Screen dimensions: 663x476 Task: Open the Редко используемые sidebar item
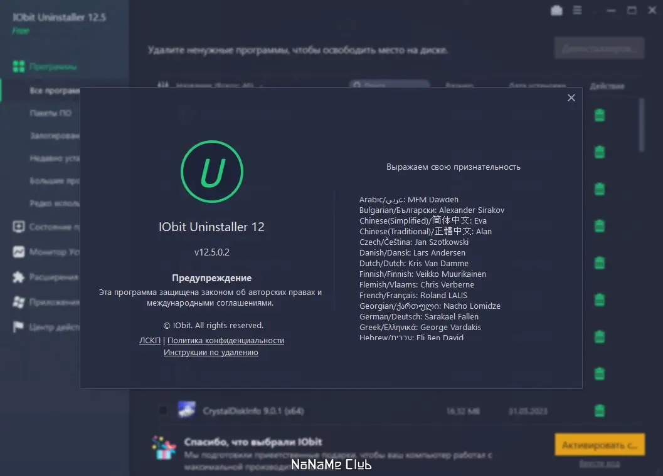(x=55, y=203)
